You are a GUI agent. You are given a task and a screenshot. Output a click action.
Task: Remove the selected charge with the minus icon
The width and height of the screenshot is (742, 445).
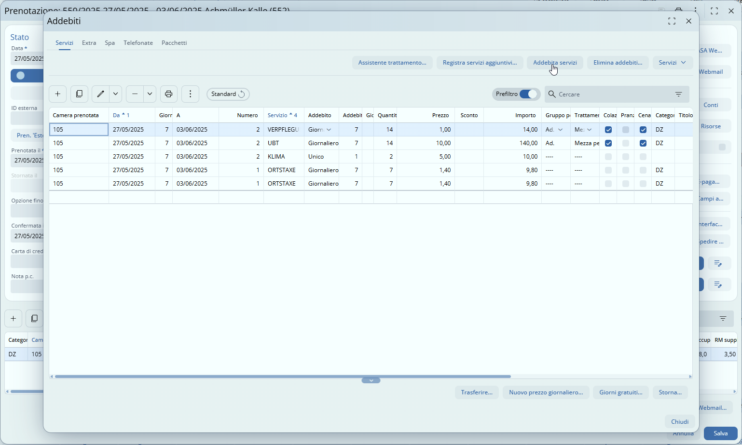click(135, 94)
